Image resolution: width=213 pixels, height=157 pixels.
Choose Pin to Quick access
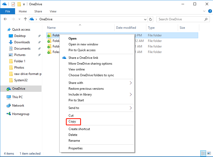(82, 50)
